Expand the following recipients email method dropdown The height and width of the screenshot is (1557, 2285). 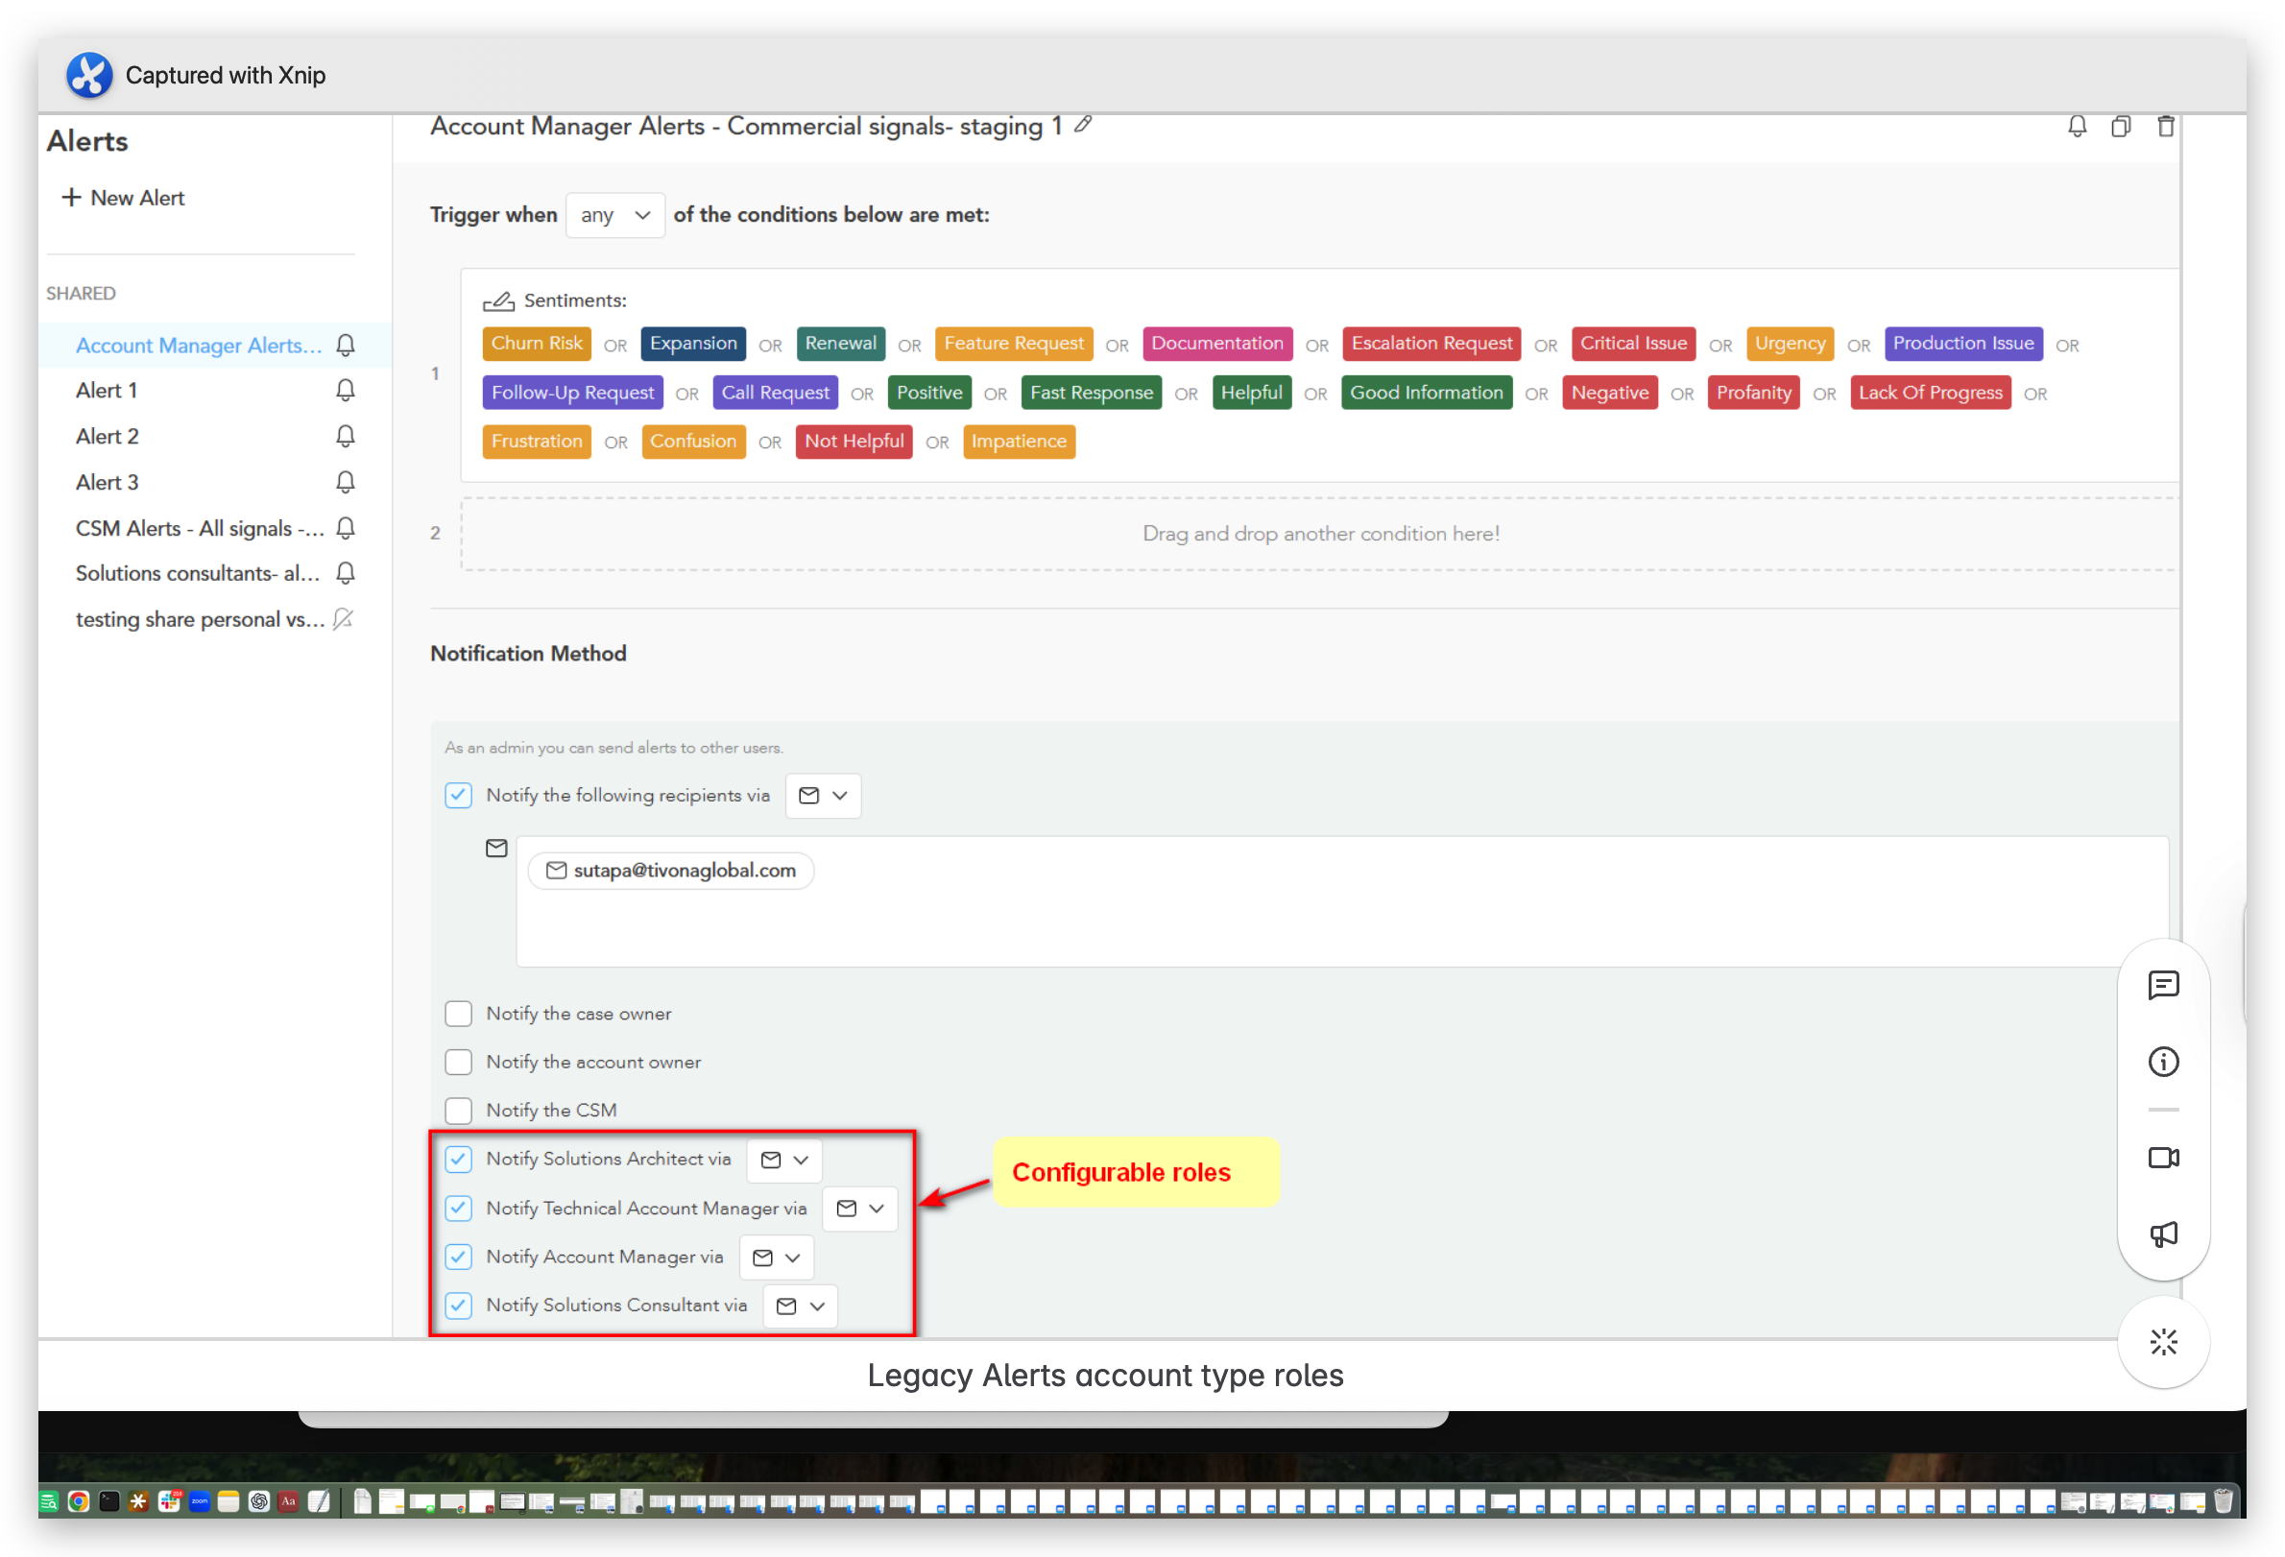coord(823,795)
